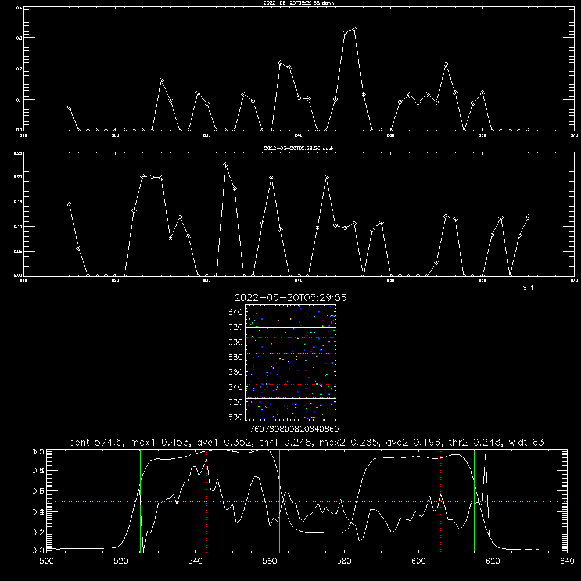Click the upper white horizontal line in image panel
Screen dimensions: 581x581
(290, 327)
